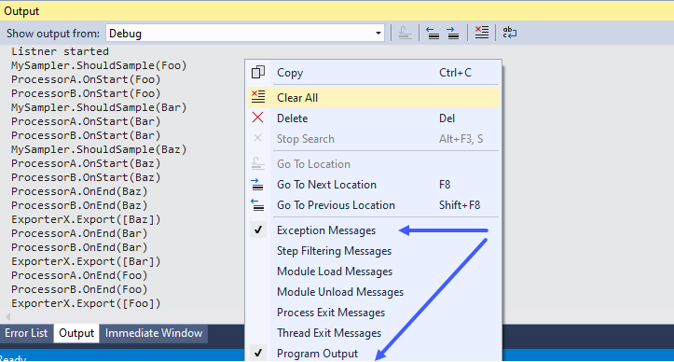674x362 pixels.
Task: Click the 'ProcessorA.OnEnd(Baz)' line
Action: click(79, 191)
